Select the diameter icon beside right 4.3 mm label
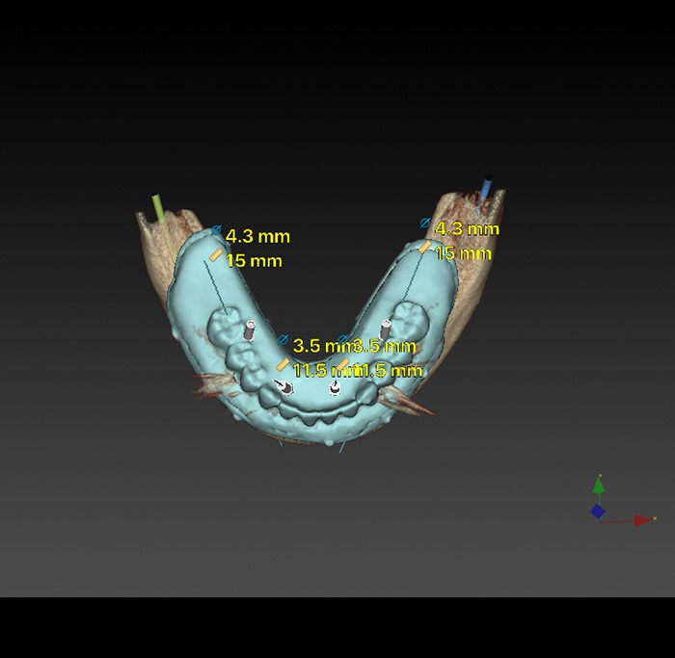The height and width of the screenshot is (658, 675). [425, 224]
